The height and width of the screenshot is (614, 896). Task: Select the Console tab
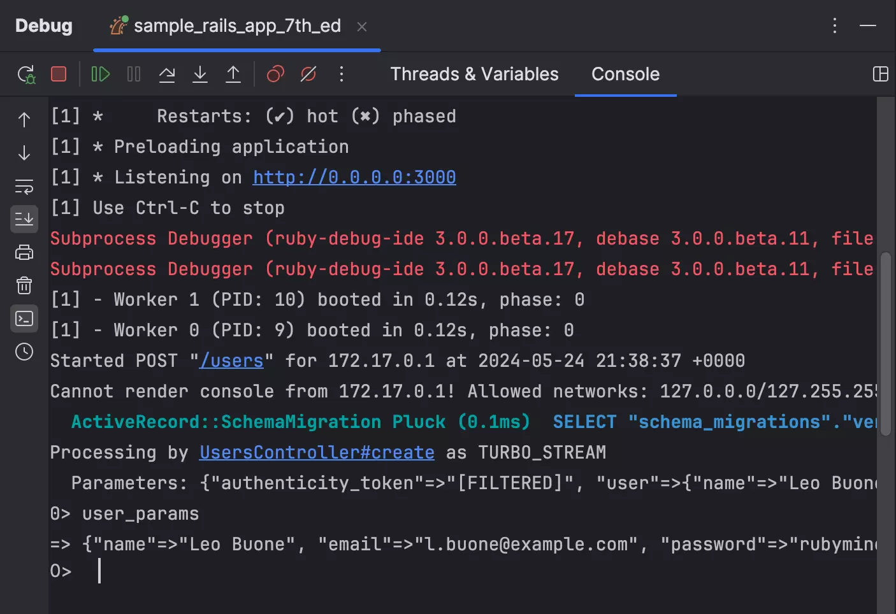(x=625, y=75)
